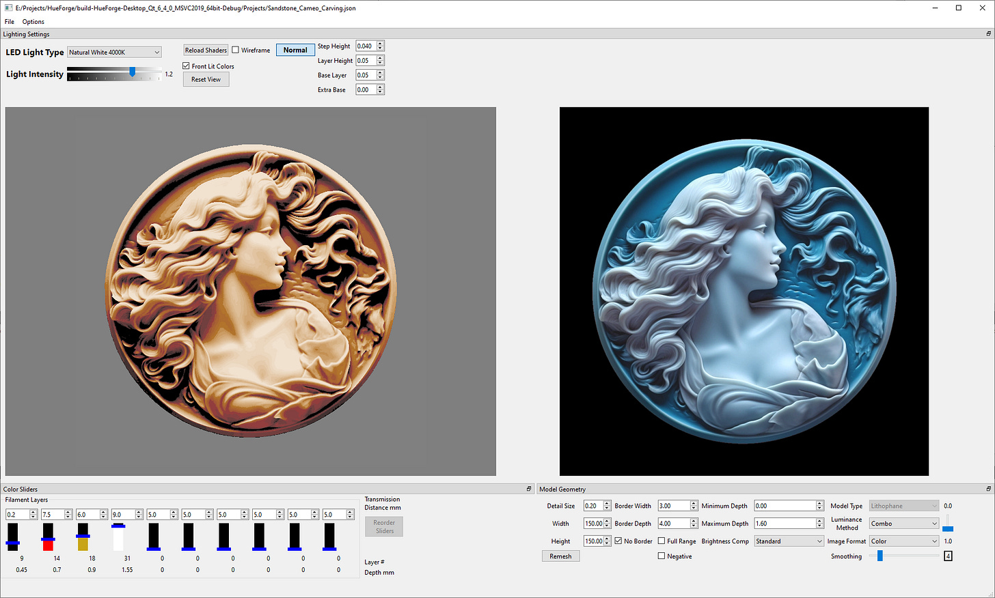Click the Remesh button

[560, 556]
